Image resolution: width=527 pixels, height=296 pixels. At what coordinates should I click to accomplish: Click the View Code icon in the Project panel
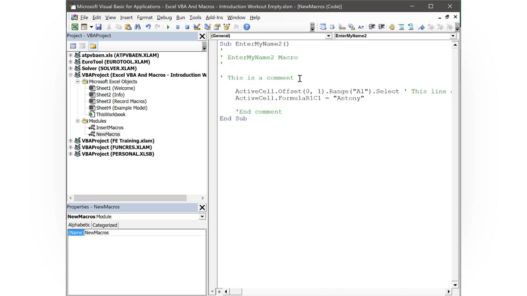[x=73, y=46]
